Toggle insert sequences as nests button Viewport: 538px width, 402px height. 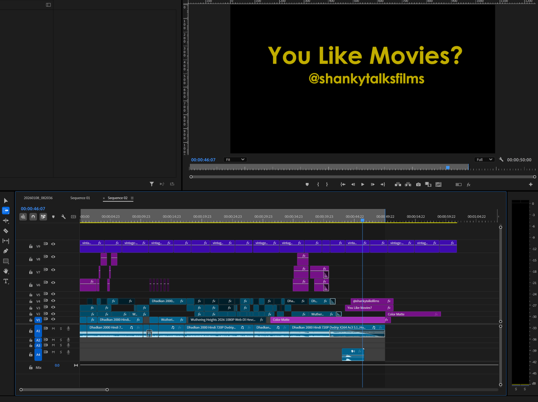click(23, 217)
